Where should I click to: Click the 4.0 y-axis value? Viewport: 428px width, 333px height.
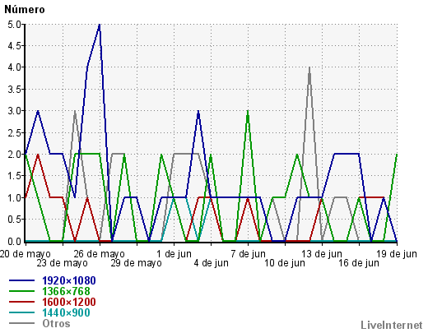pos(15,67)
